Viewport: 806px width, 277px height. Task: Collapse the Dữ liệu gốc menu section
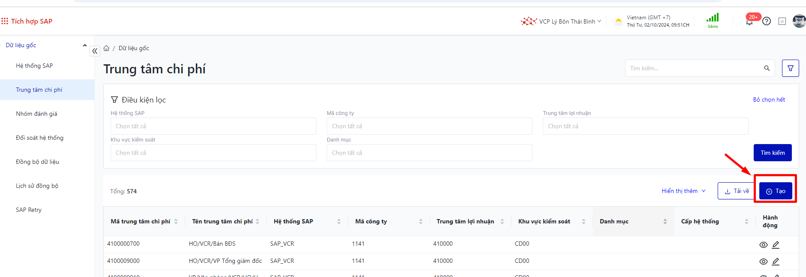(x=84, y=45)
